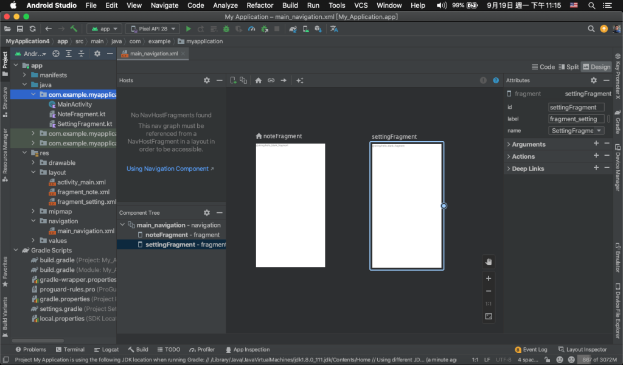
Task: Open the Layout Inspector button
Action: [x=582, y=350]
